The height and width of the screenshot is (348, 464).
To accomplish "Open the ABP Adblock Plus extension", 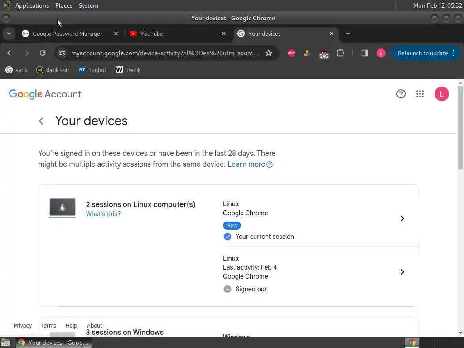I will click(x=291, y=53).
